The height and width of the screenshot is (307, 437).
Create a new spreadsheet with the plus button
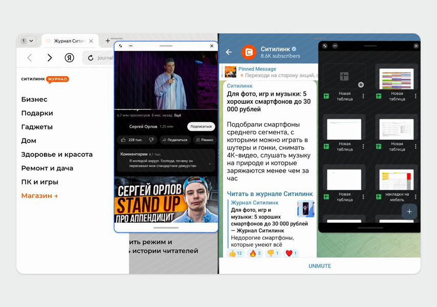[x=409, y=211]
